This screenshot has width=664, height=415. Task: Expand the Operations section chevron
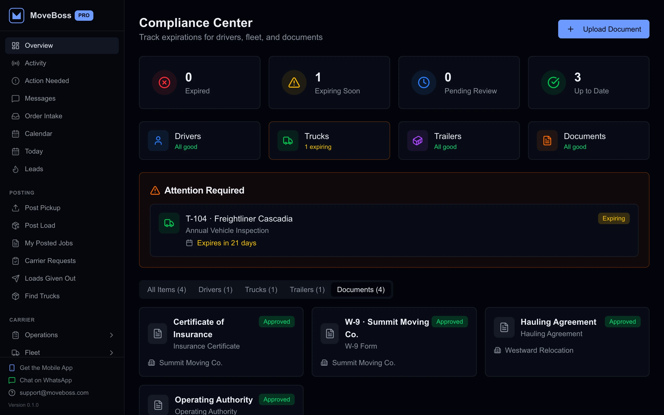pyautogui.click(x=111, y=335)
